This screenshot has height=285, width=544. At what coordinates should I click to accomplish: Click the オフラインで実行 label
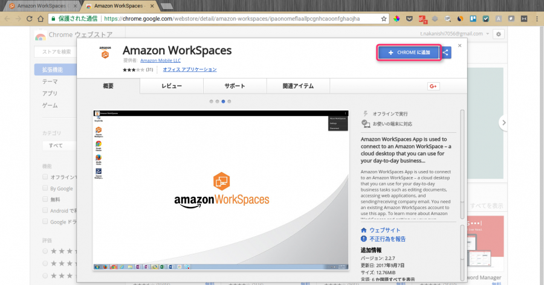click(390, 114)
